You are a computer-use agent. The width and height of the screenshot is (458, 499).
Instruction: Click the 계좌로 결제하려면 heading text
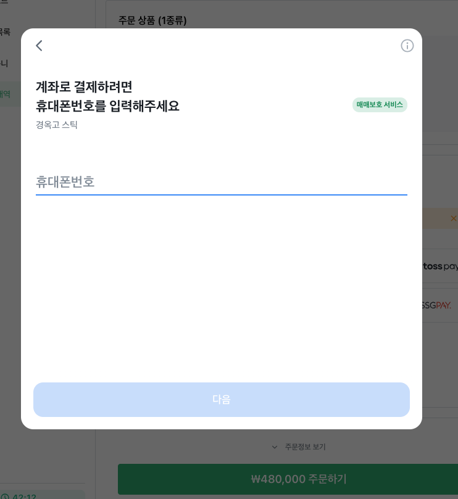84,86
